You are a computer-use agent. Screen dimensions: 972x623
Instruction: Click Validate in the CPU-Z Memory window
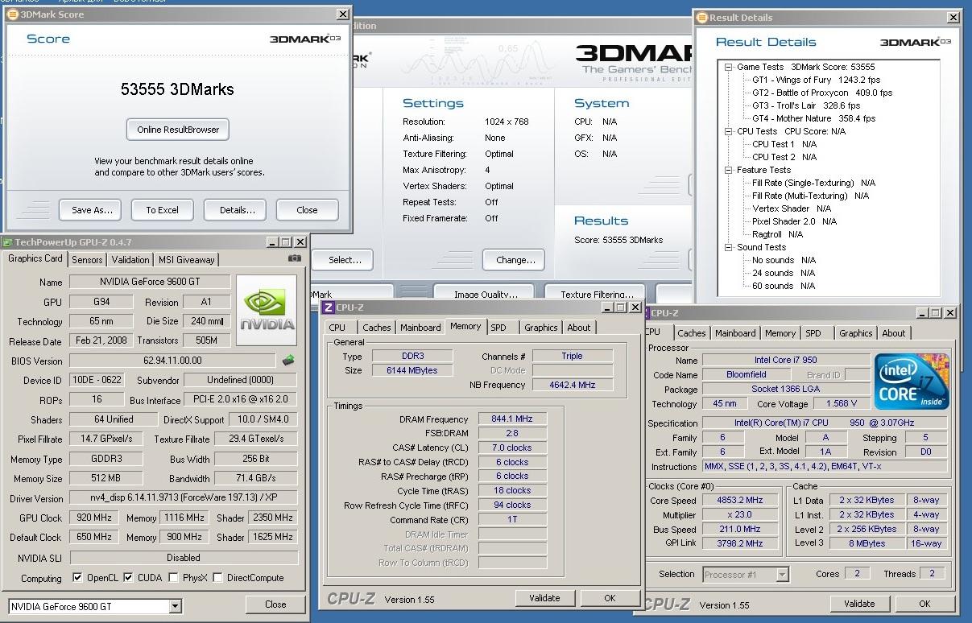pyautogui.click(x=544, y=598)
